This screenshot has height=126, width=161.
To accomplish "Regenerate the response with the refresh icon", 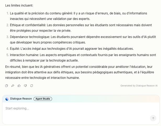I will click(32, 86).
